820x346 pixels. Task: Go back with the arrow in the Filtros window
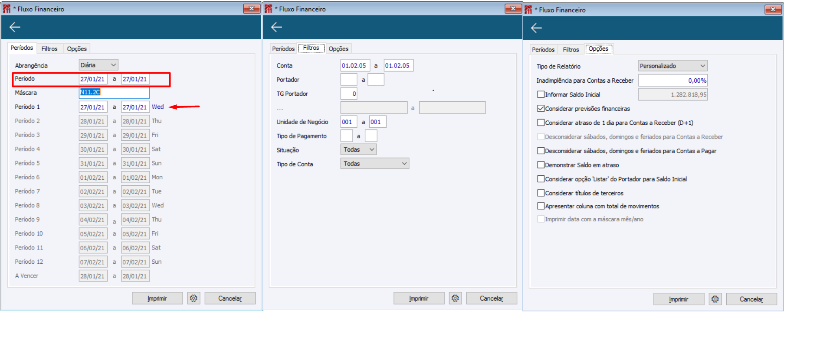tap(276, 27)
